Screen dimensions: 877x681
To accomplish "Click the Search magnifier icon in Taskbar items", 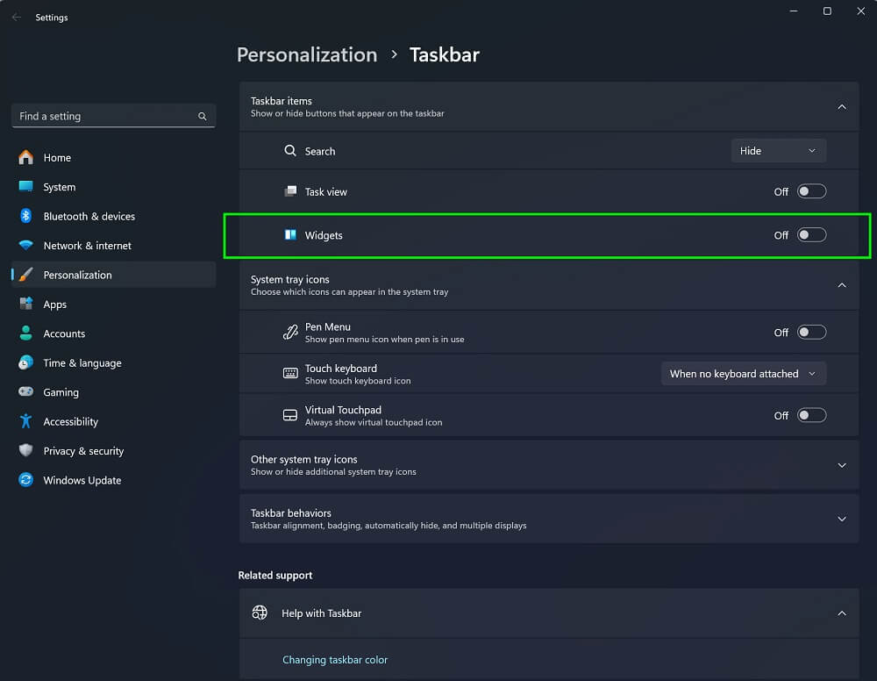I will click(x=289, y=151).
